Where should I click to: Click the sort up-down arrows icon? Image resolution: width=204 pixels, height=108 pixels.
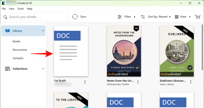pyautogui.click(x=143, y=17)
